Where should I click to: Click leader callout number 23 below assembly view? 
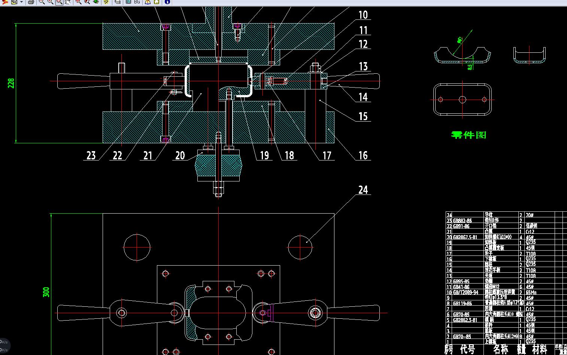coord(91,156)
